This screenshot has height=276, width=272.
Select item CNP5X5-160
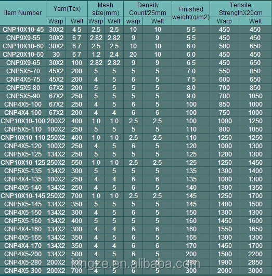23,221
